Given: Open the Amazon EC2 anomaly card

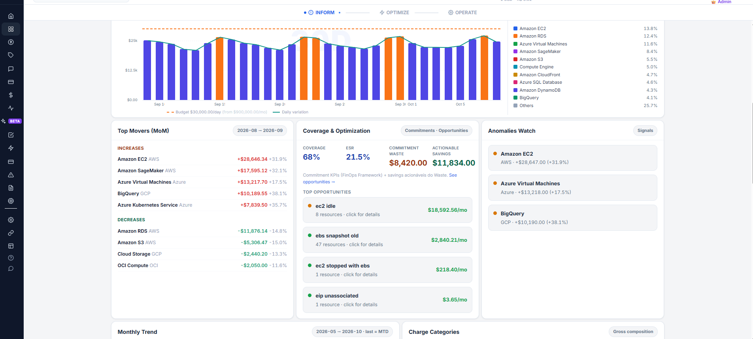Looking at the screenshot, I should click(572, 158).
